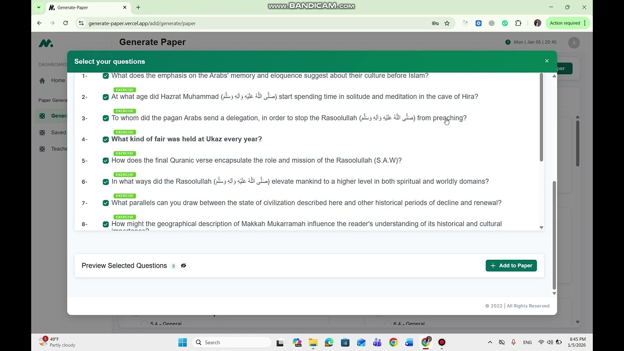Viewport: 624px width, 351px height.
Task: Click the Add to Paper button
Action: pos(511,266)
